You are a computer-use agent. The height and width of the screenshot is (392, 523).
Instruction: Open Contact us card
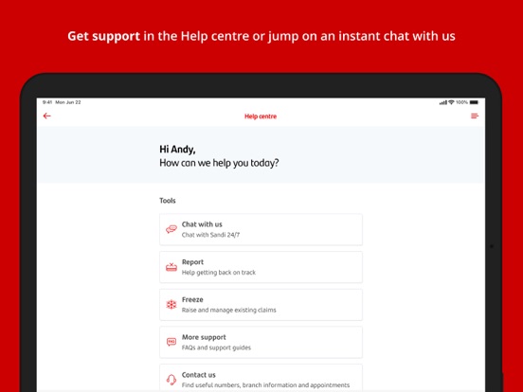point(261,378)
